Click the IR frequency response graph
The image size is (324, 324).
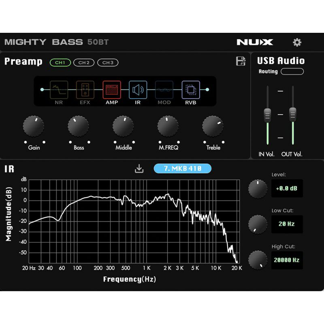coord(134,221)
